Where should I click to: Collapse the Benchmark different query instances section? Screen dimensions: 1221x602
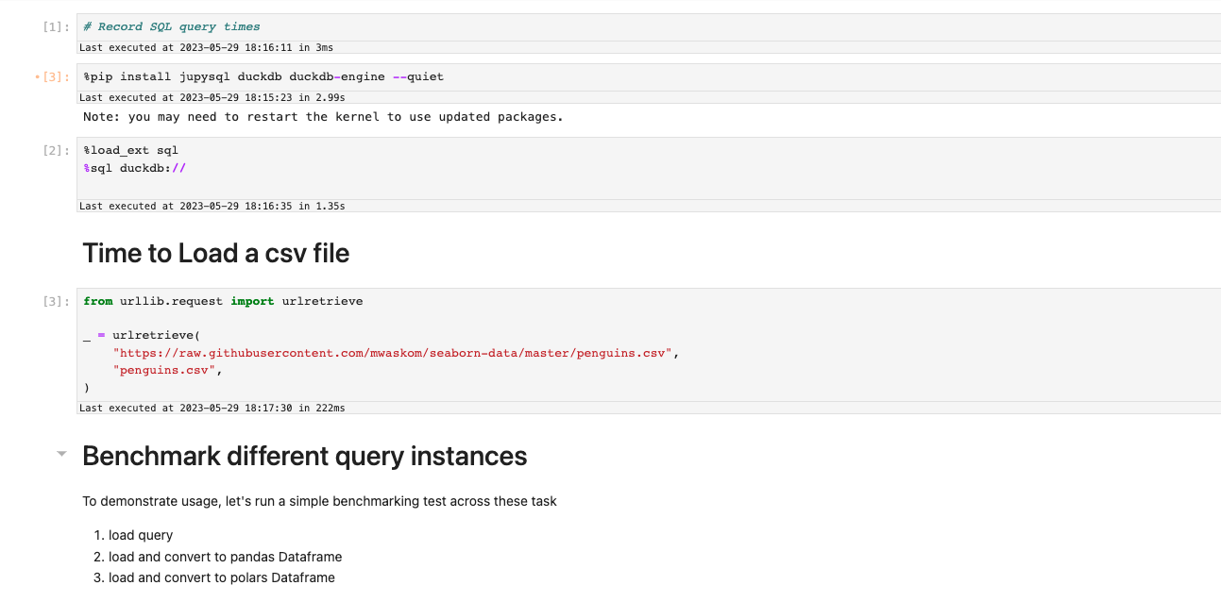(63, 453)
